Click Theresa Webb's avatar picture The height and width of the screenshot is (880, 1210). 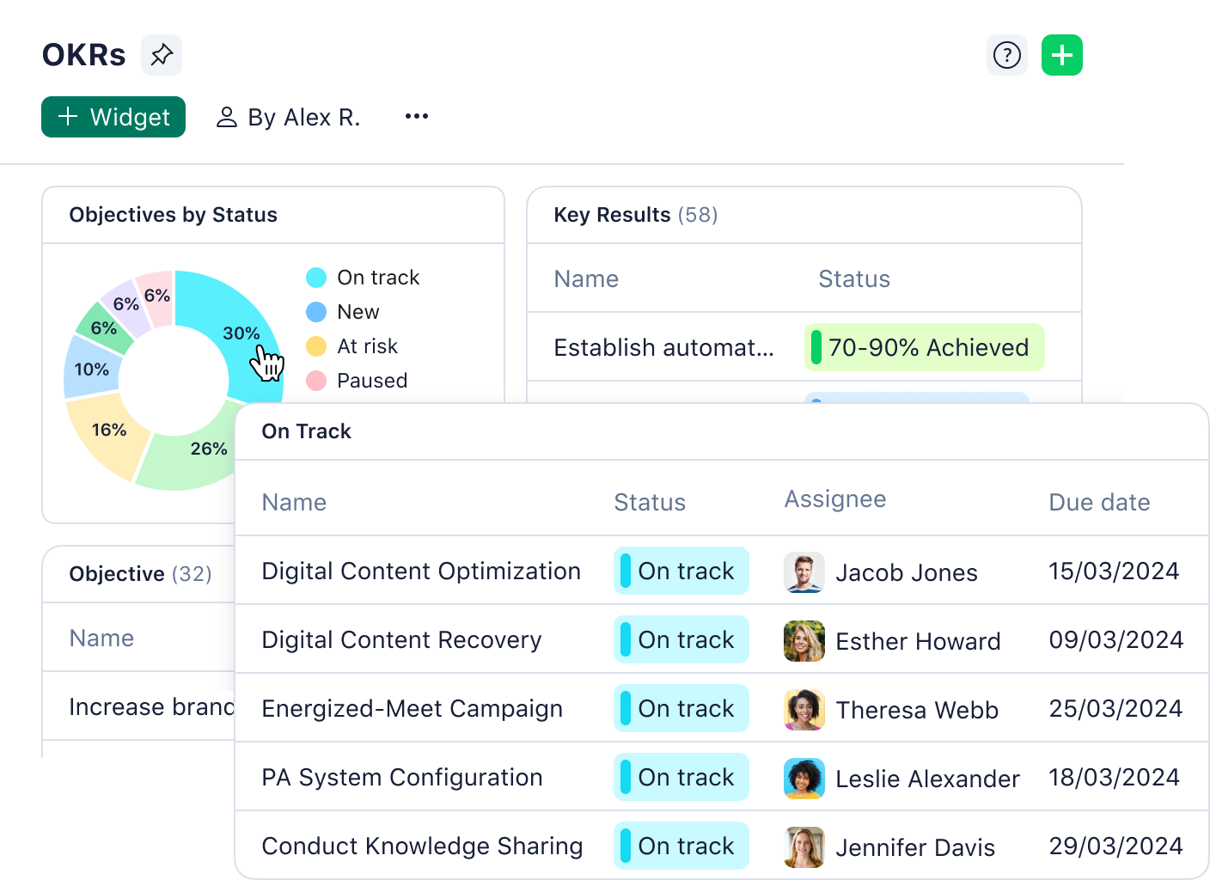[804, 710]
